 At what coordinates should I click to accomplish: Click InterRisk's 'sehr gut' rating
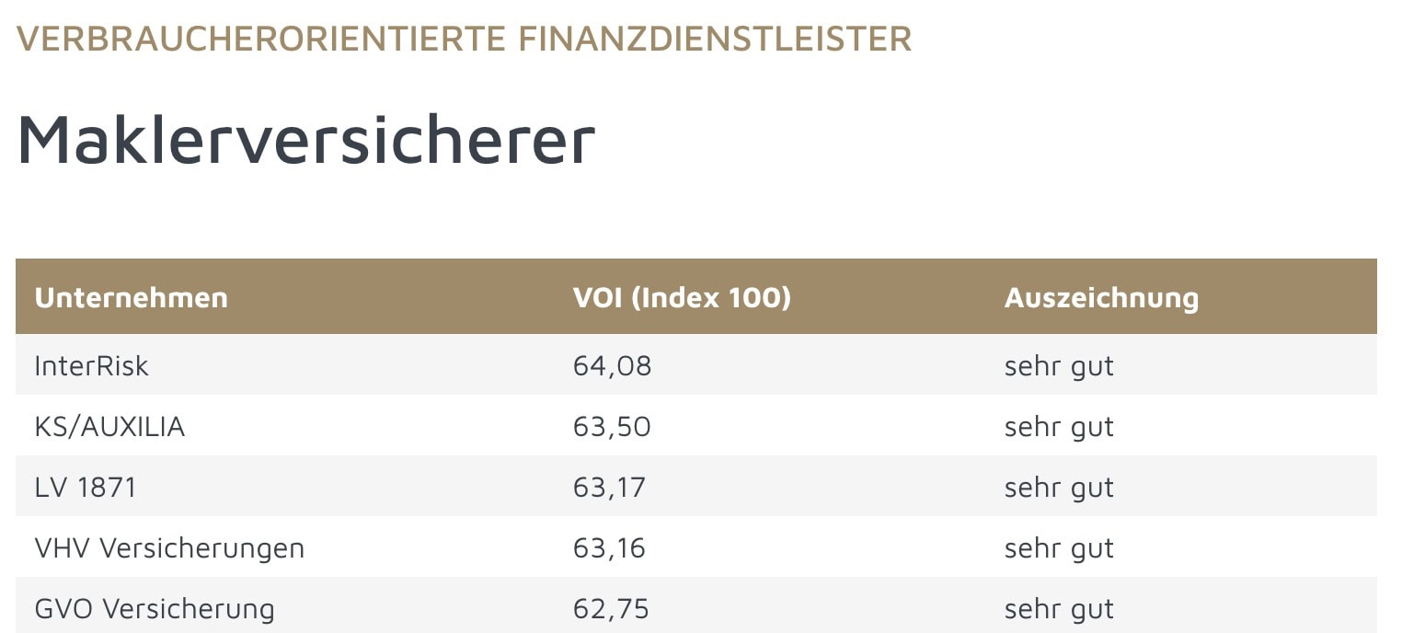point(1059,366)
